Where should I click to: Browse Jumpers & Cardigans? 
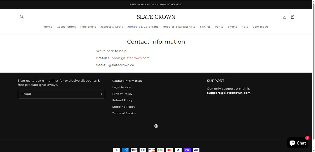[143, 27]
